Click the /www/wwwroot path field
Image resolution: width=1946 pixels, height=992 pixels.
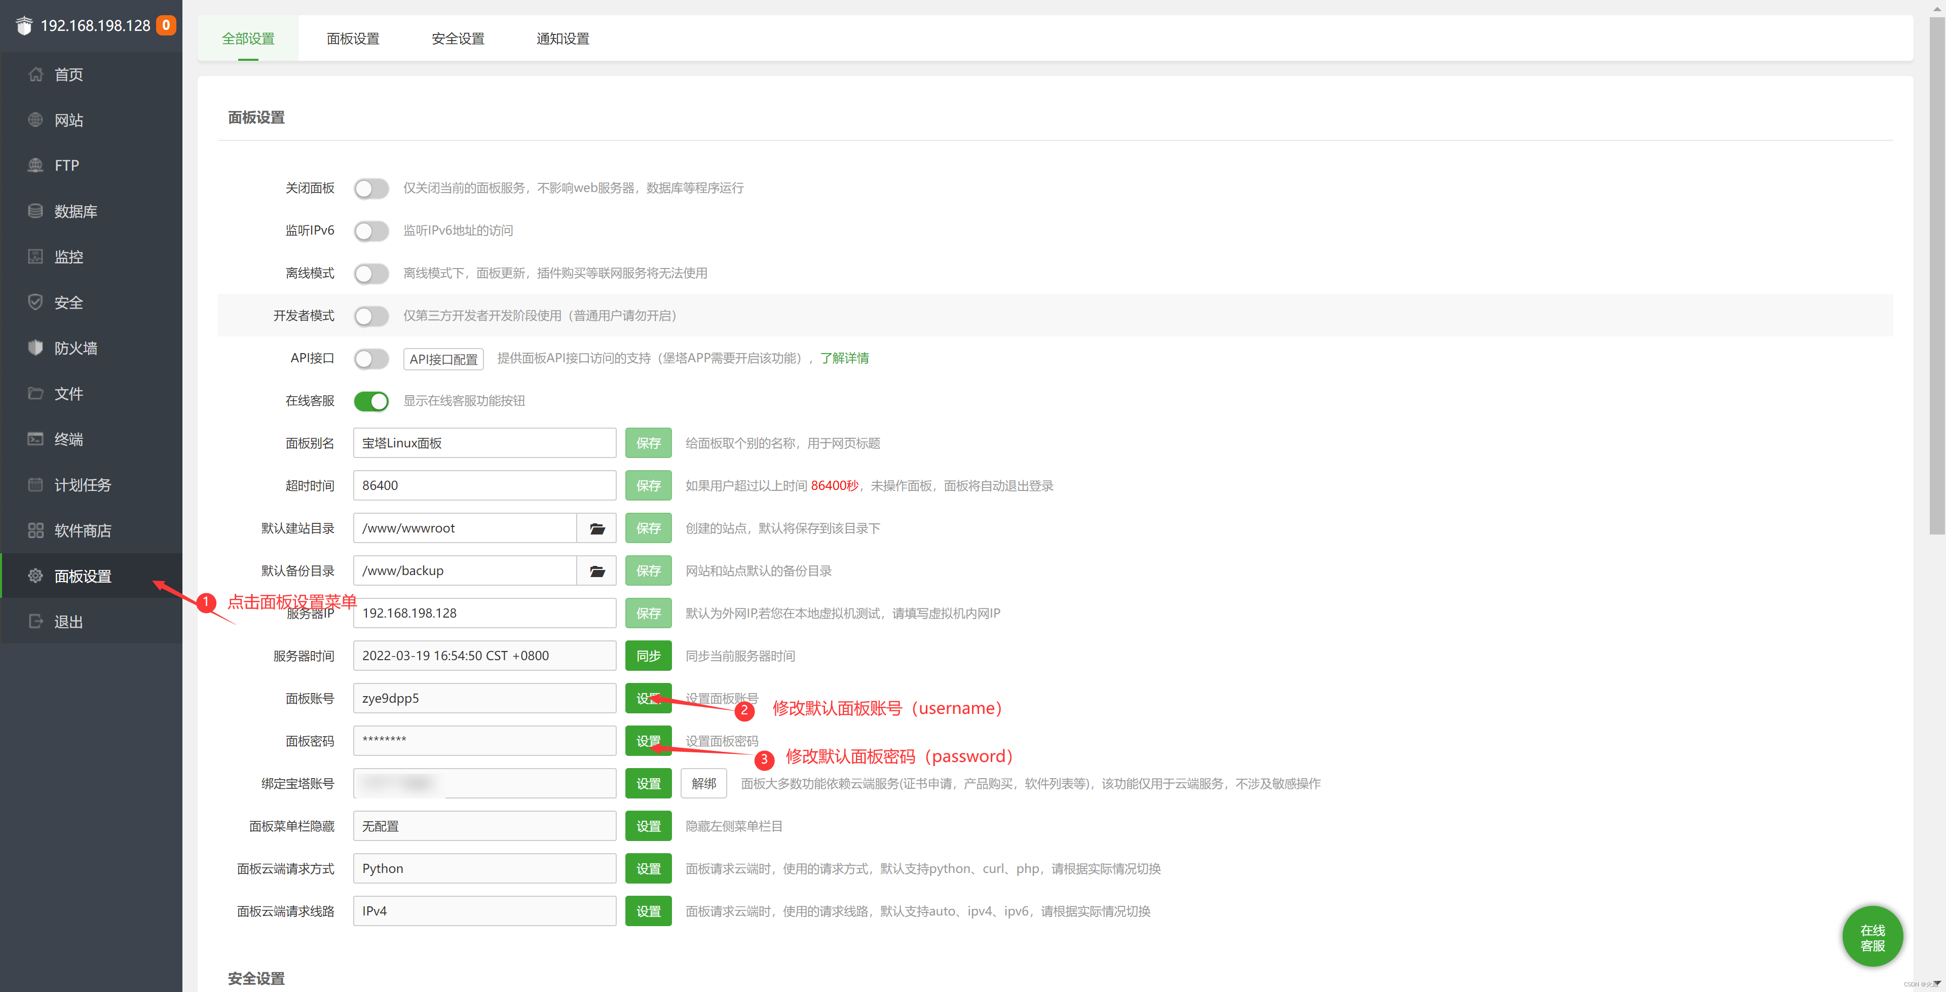click(465, 528)
